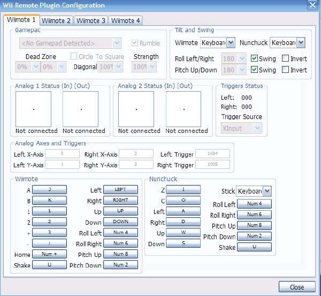Open second Dead Zone percentage dropdown
This screenshot has width=321, height=296.
[x=53, y=66]
